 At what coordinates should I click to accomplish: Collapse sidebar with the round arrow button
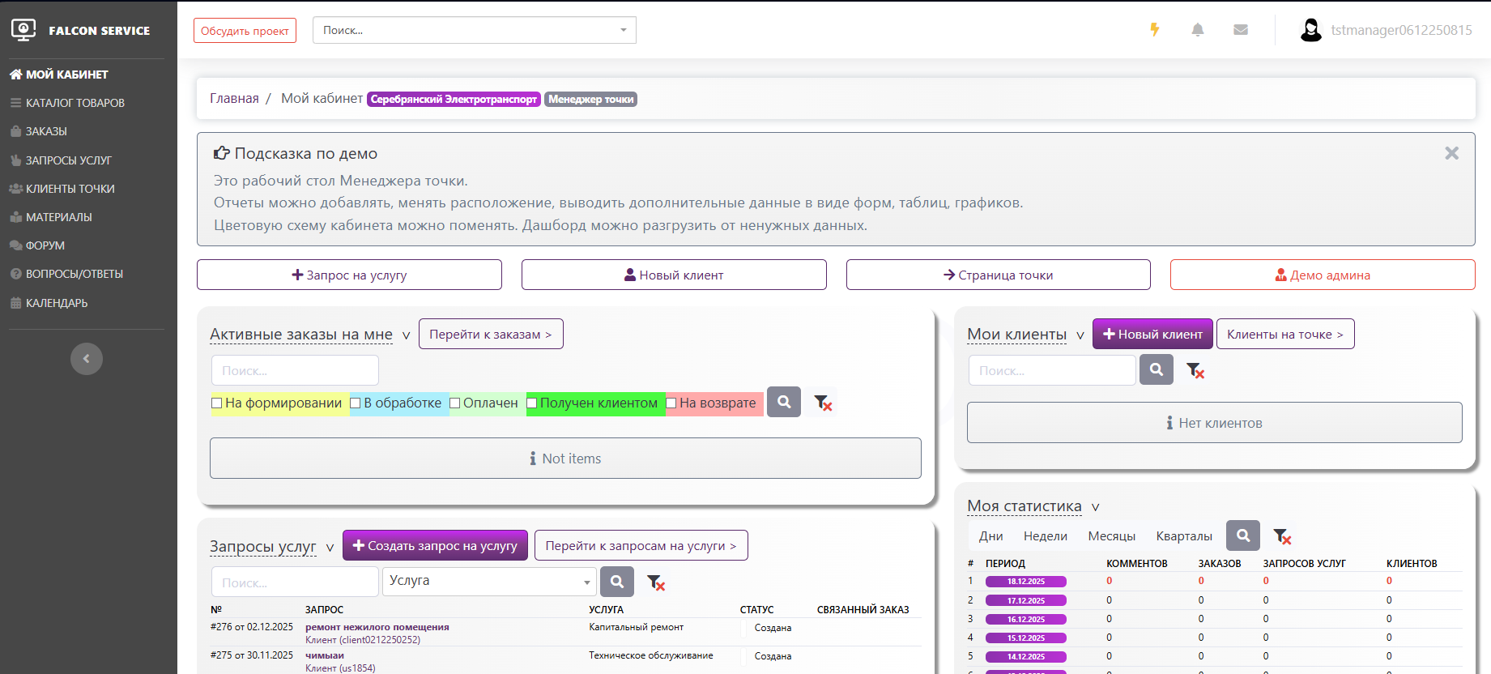[87, 359]
